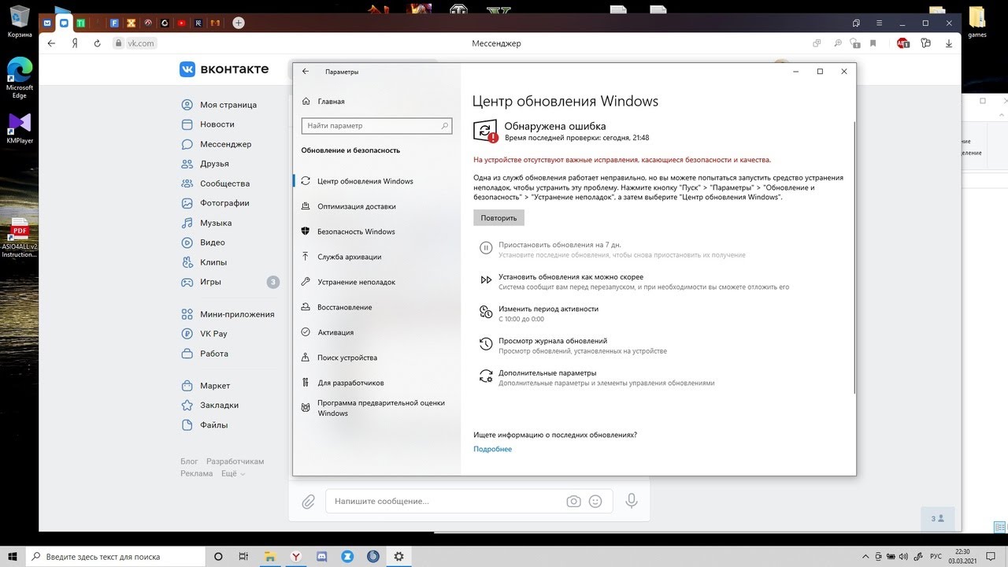Focus the Найти параметр search field
1008x567 pixels.
[x=376, y=125]
